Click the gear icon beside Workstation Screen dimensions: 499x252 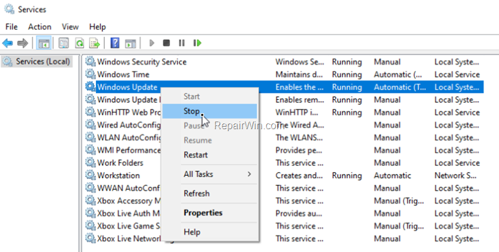coord(90,175)
